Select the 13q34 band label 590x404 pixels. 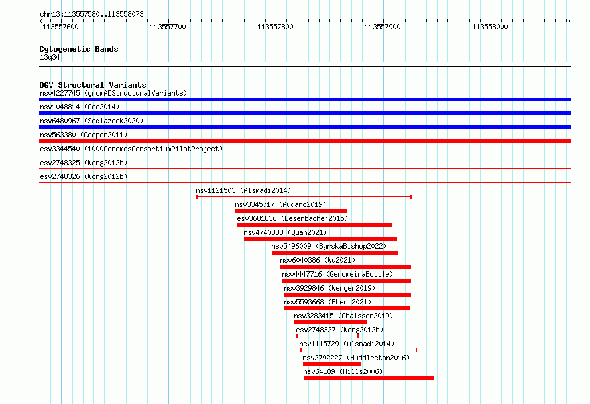tap(50, 57)
